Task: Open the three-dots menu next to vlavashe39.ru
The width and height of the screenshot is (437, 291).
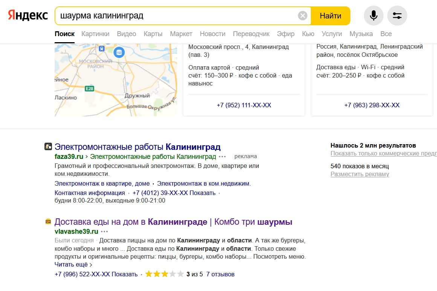Action: pos(104,232)
